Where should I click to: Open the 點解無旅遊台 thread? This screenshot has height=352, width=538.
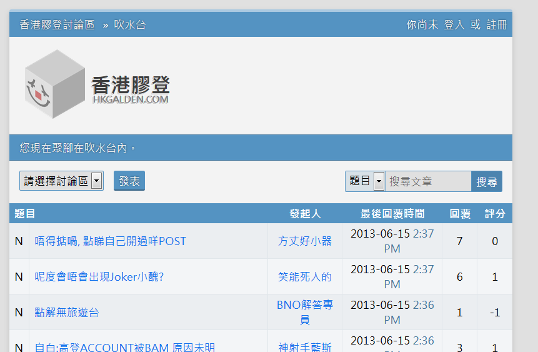(x=67, y=313)
